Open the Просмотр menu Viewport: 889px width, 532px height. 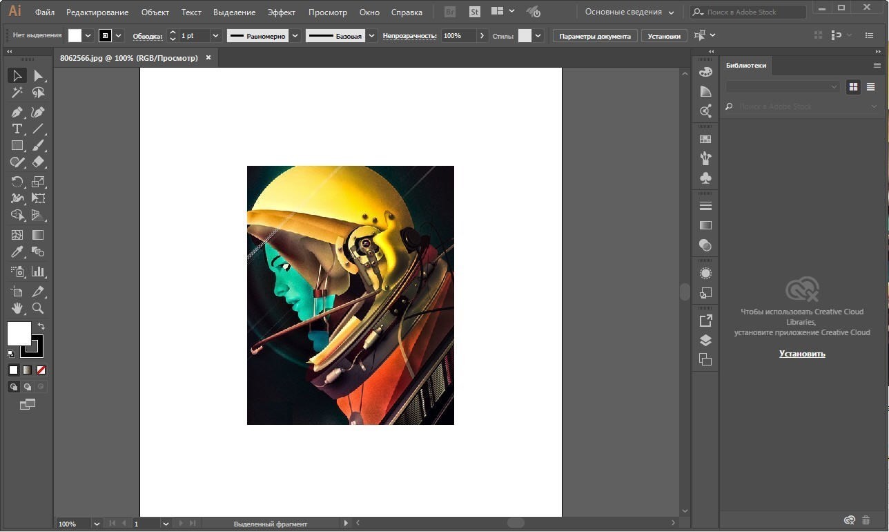[328, 12]
